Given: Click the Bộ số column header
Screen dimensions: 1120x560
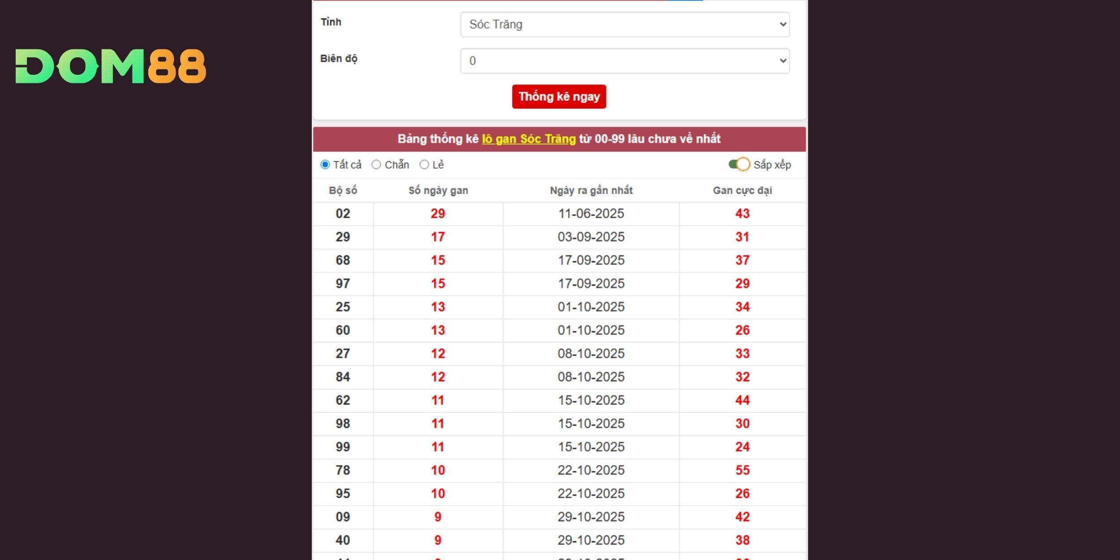Looking at the screenshot, I should click(343, 190).
